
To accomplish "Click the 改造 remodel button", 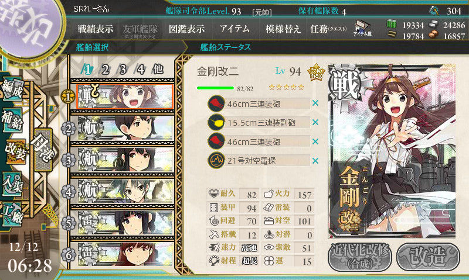I will 428,257.
